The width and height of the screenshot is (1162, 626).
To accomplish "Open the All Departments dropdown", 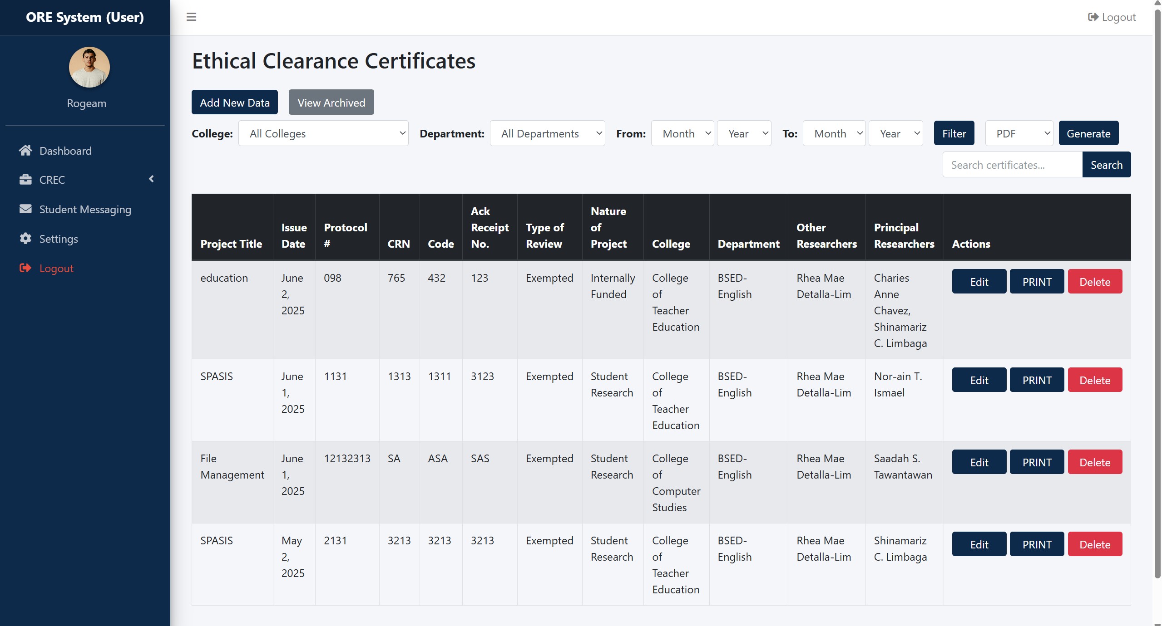I will pyautogui.click(x=547, y=133).
